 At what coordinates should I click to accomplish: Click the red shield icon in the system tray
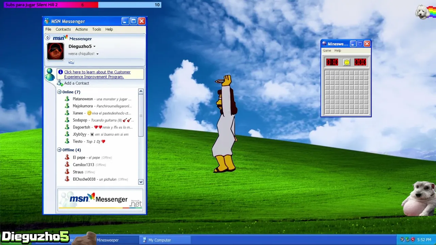coord(413,240)
